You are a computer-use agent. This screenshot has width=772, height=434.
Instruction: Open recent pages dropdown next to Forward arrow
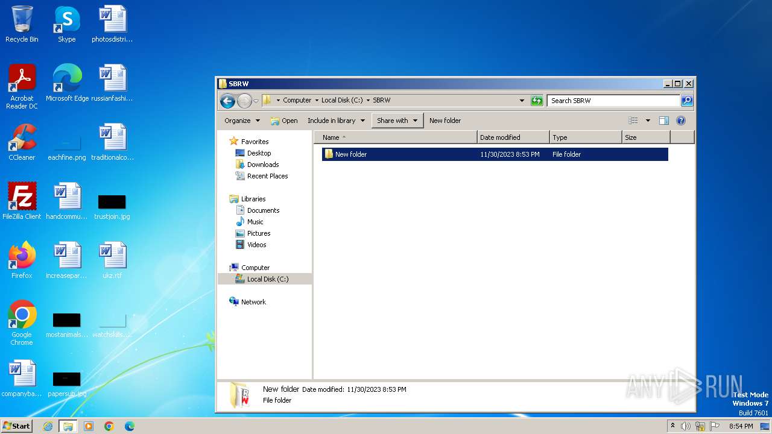pyautogui.click(x=256, y=101)
